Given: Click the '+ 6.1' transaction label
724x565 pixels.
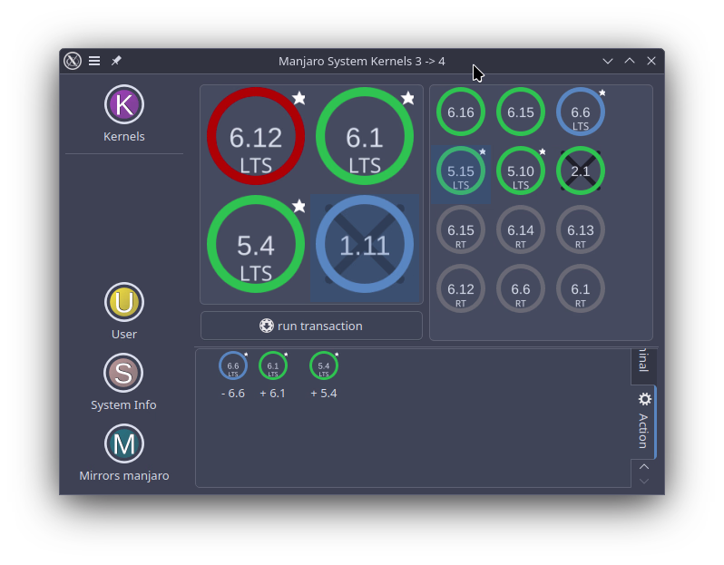Looking at the screenshot, I should [273, 394].
